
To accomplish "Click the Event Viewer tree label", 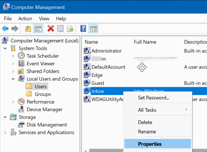I will [41, 64].
